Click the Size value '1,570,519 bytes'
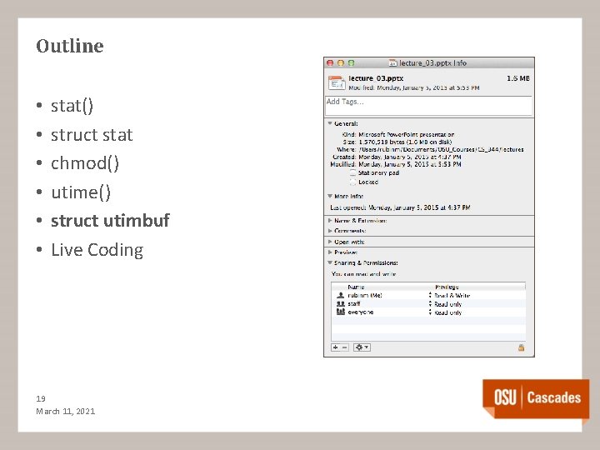Image resolution: width=600 pixels, height=450 pixels. (x=382, y=142)
